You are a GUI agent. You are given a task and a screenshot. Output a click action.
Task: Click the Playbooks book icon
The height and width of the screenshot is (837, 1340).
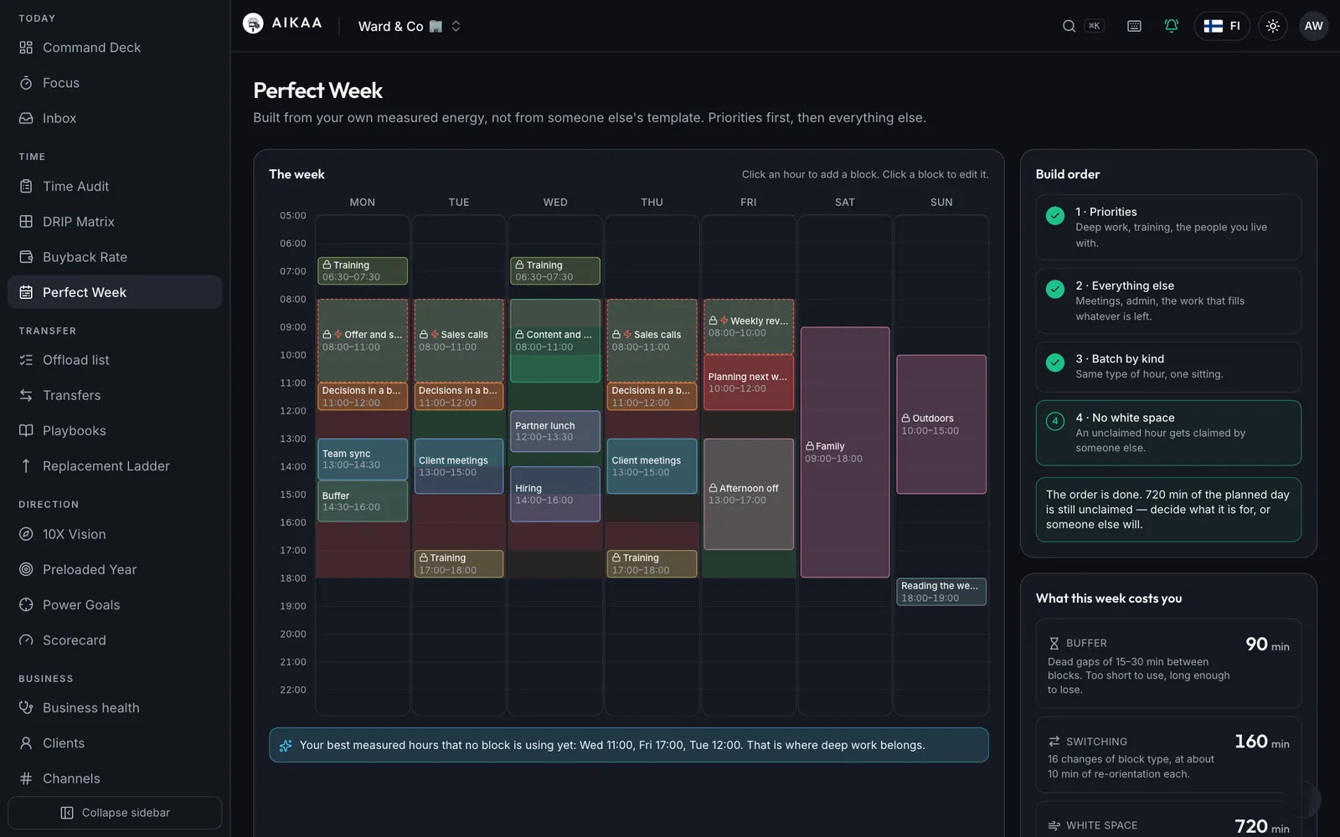[26, 430]
